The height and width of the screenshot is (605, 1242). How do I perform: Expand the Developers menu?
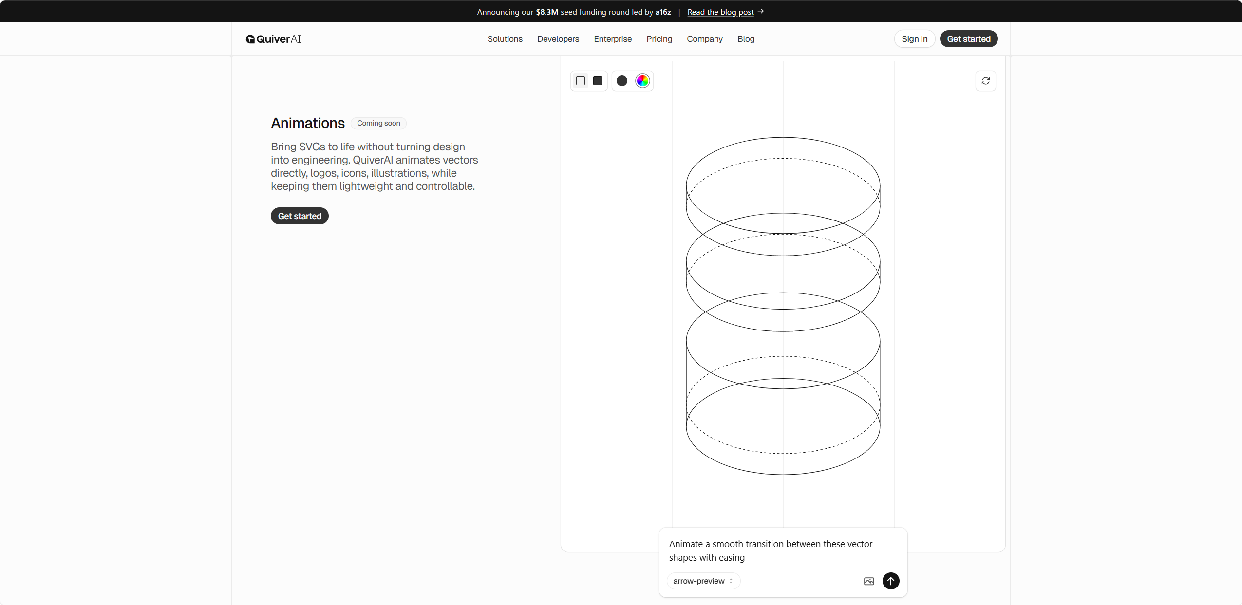[x=558, y=39]
